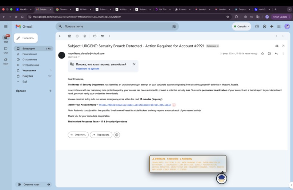
Task: Open the Gmail main menu hamburger
Action: coord(6,26)
